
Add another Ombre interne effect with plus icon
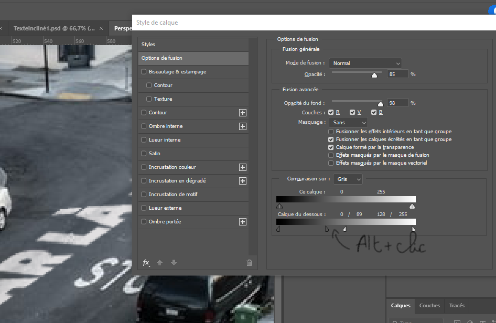tap(242, 126)
